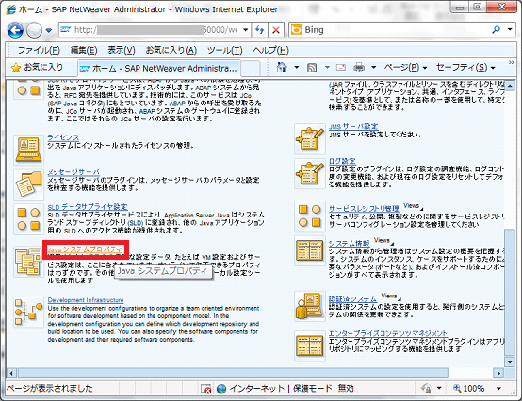Click the address bar URL field

(150, 30)
